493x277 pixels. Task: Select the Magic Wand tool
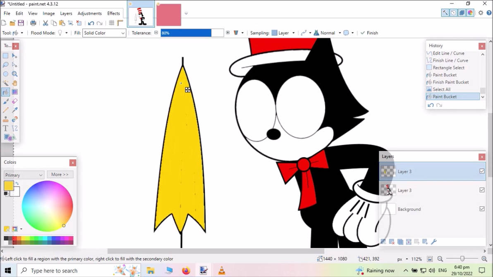click(6, 83)
